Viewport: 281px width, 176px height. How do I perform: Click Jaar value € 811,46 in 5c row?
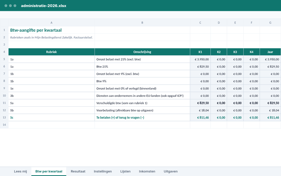point(270,118)
